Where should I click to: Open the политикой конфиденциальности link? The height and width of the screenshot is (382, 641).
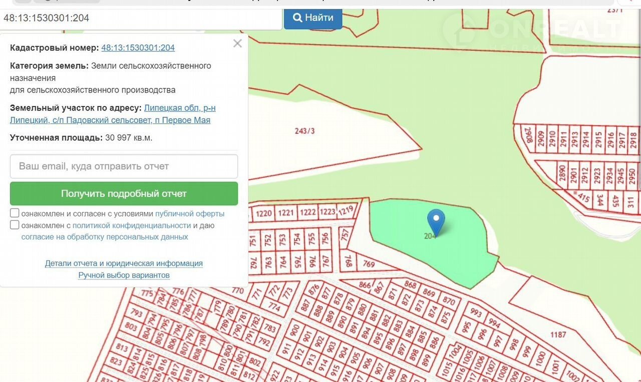(x=131, y=225)
